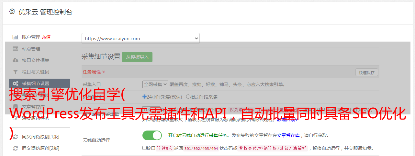Select the 指定时段采集 radio option
415x156 pixels.
(x=188, y=96)
